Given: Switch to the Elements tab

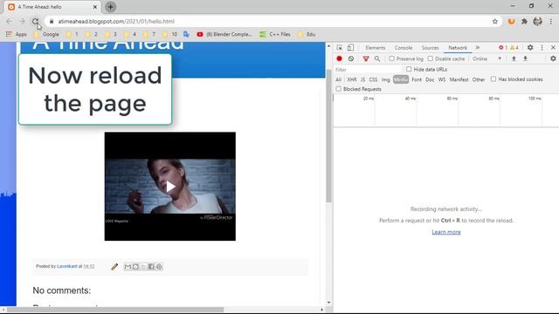Looking at the screenshot, I should click(376, 48).
